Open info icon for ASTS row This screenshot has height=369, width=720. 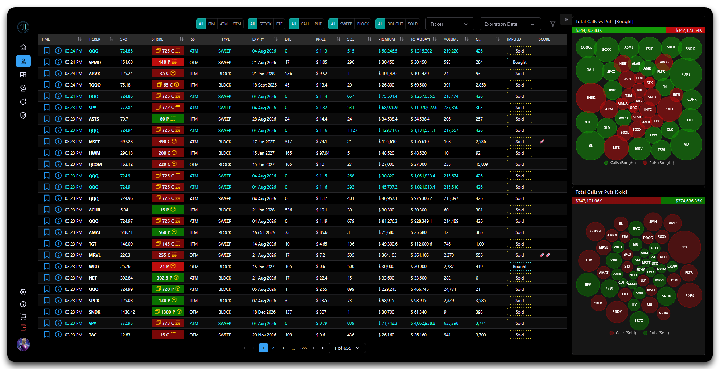coord(58,119)
